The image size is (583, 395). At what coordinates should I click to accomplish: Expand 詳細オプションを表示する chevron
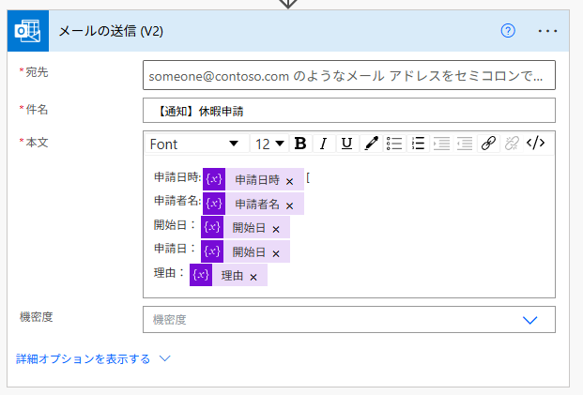[164, 359]
